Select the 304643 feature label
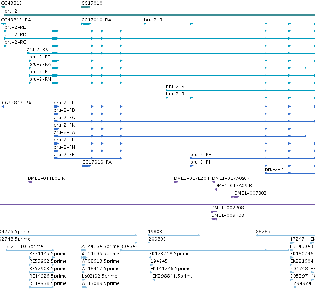Image resolution: width=315 pixels, height=289 pixels. [x=129, y=246]
